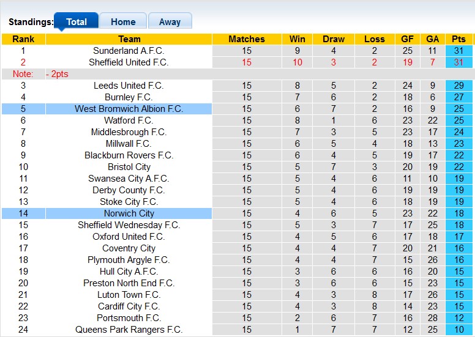The width and height of the screenshot is (475, 337).
Task: Click the Rank column header
Action: (23, 39)
